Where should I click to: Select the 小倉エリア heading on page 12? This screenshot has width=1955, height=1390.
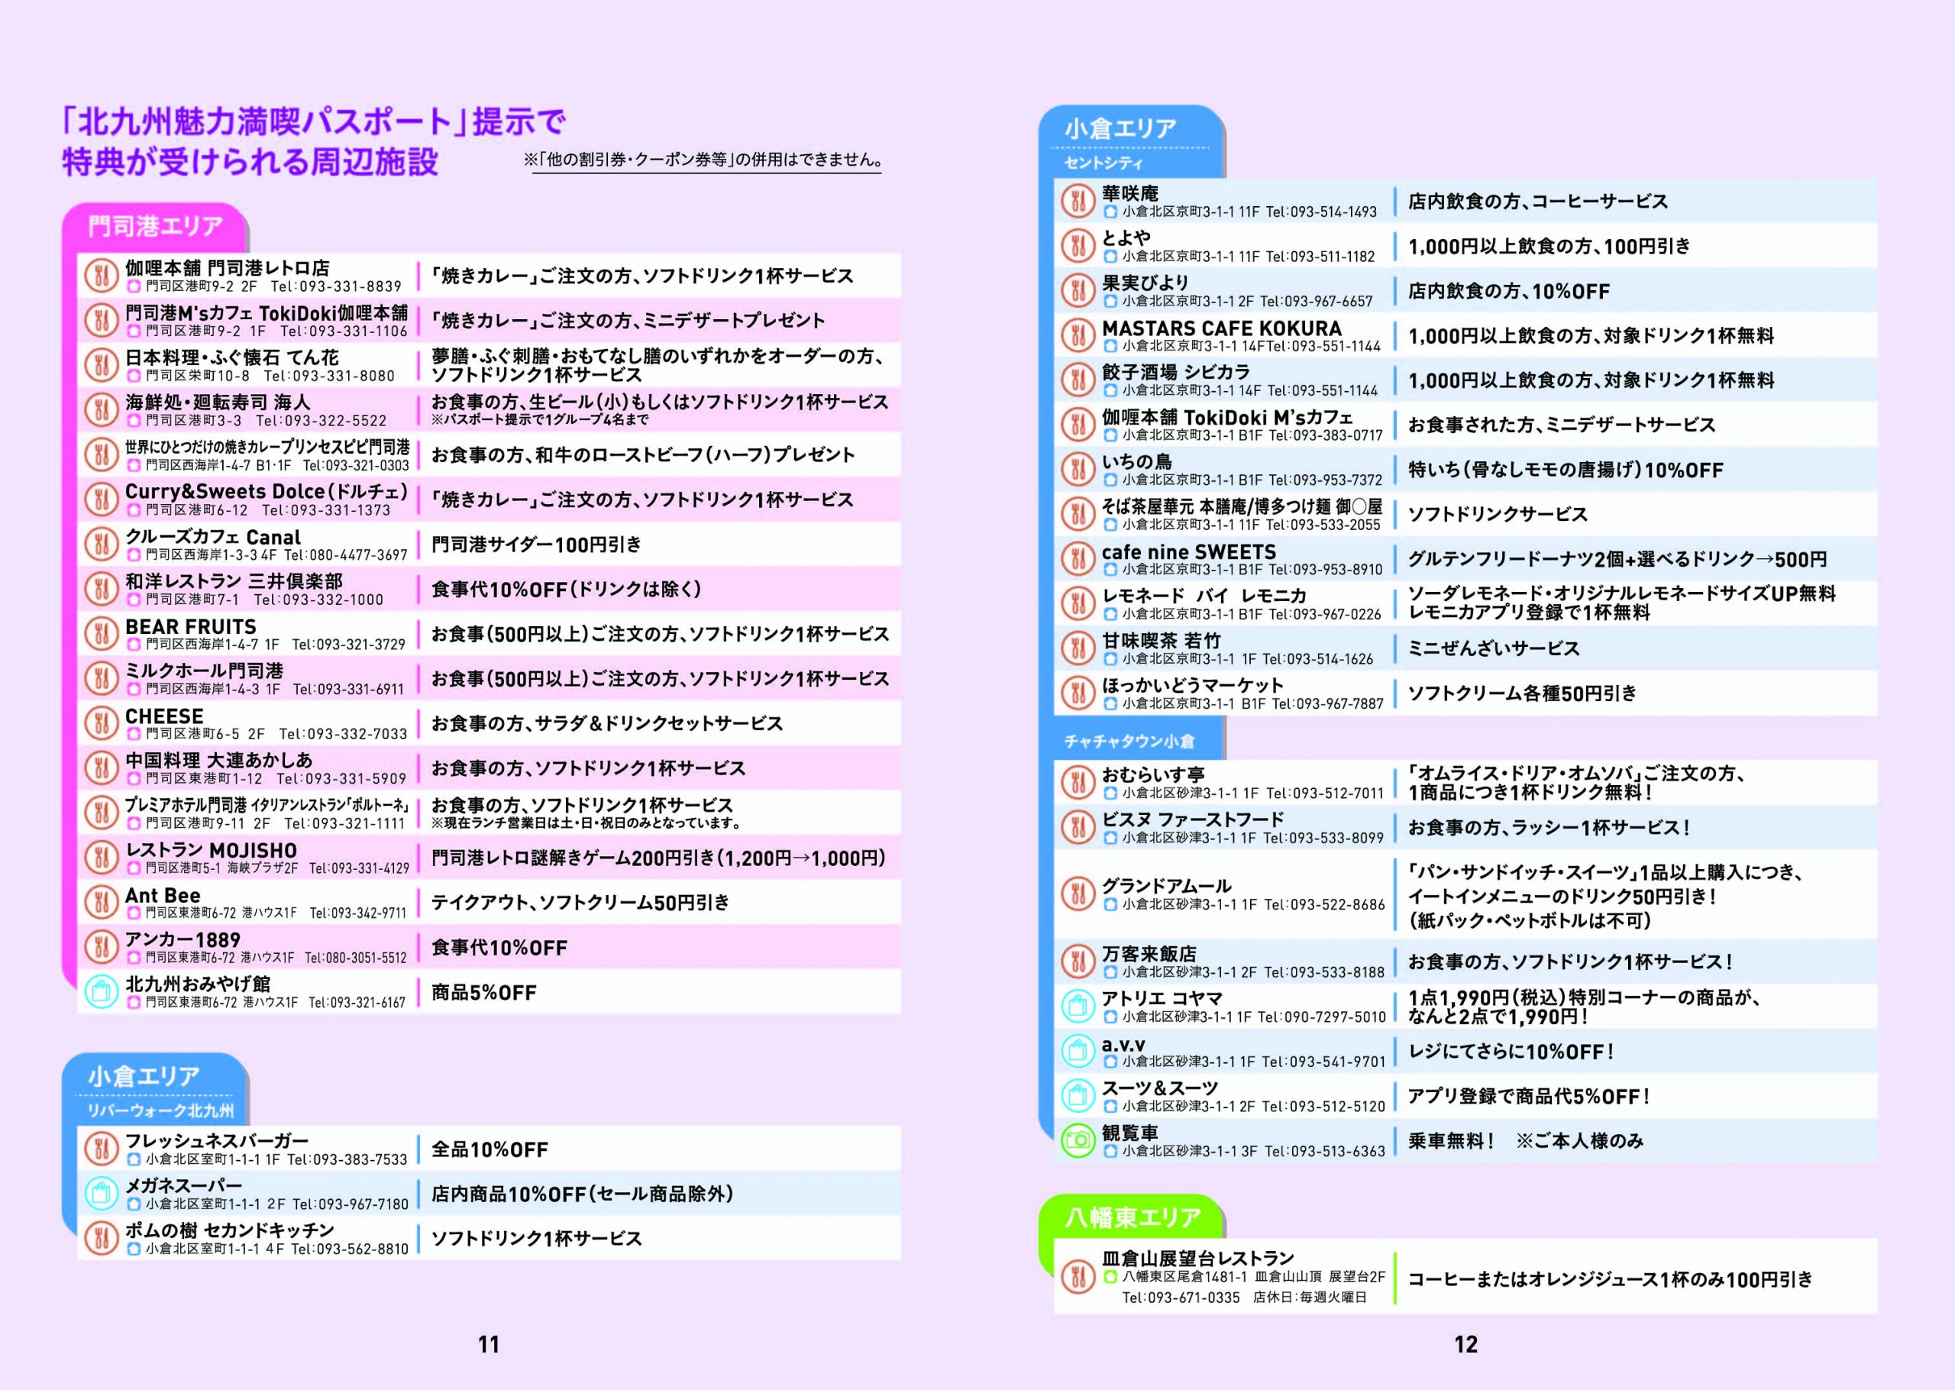pyautogui.click(x=1121, y=128)
